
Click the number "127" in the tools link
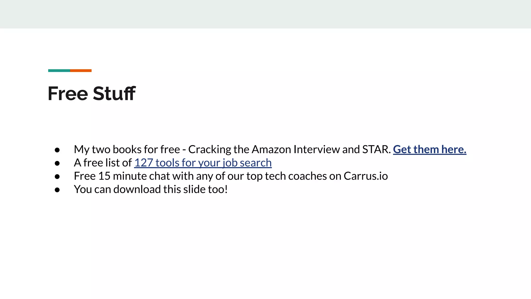[144, 163]
